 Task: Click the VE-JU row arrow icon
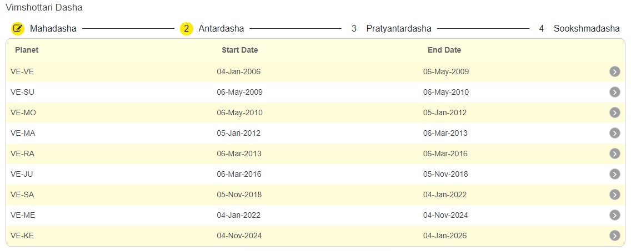point(614,174)
